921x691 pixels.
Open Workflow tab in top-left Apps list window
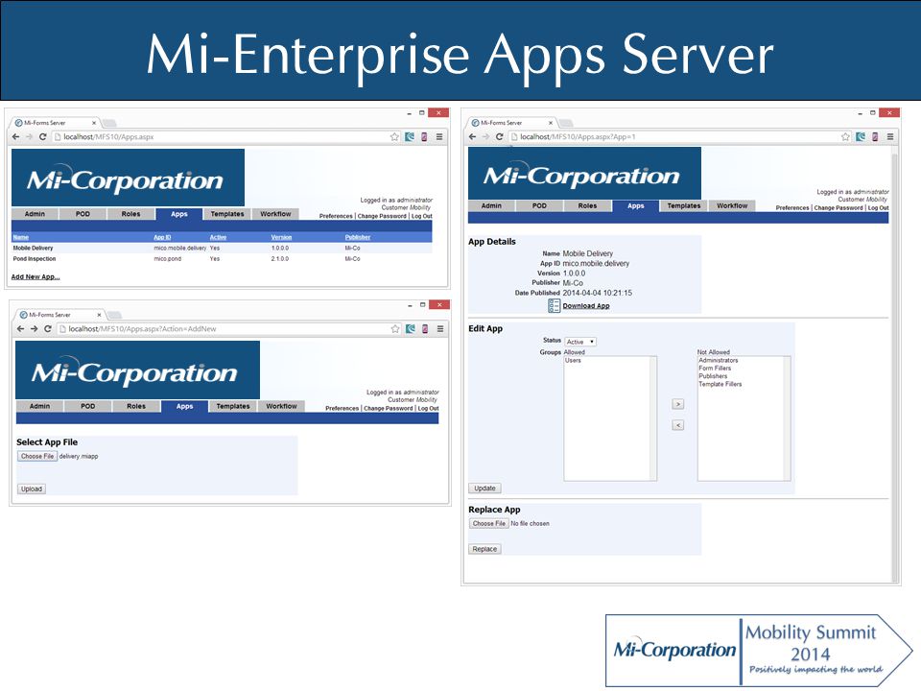pos(275,214)
